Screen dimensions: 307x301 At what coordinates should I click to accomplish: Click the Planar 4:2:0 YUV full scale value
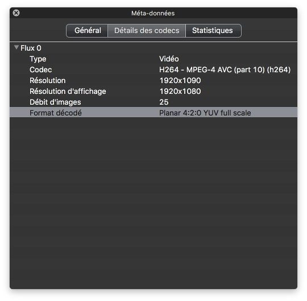205,113
